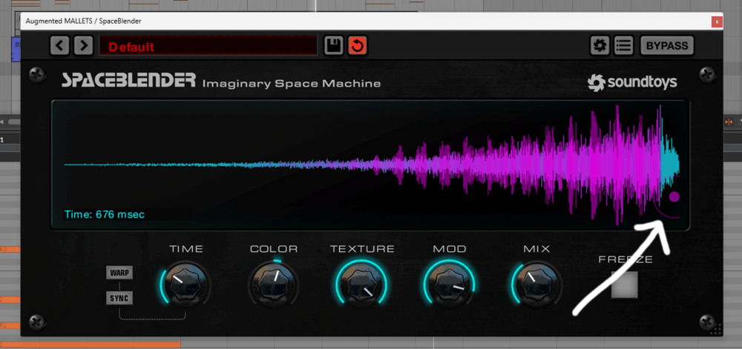Go to the previous preset arrow

[60, 46]
